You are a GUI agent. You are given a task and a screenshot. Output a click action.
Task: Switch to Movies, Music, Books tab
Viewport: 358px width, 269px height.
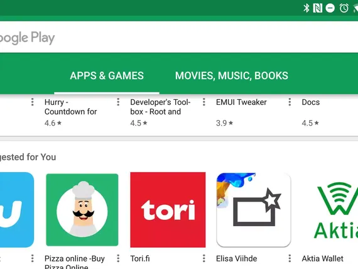tap(232, 75)
